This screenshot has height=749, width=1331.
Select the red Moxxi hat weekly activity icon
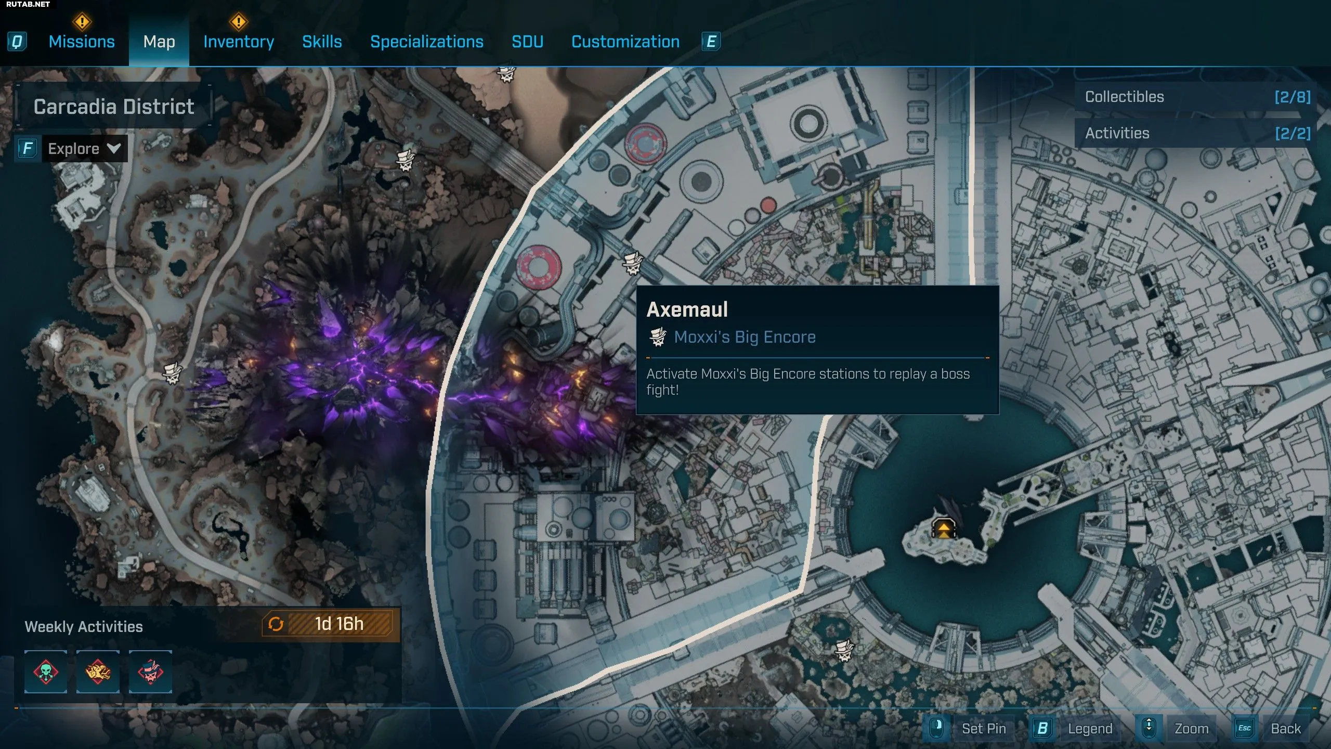click(150, 671)
